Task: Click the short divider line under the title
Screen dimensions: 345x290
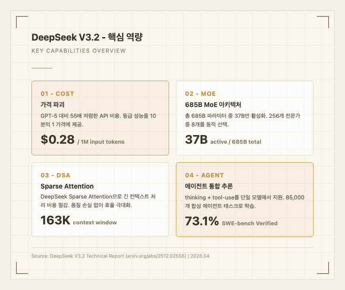Action: [41, 67]
